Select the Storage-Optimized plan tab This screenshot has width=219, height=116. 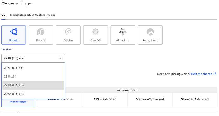[195, 99]
